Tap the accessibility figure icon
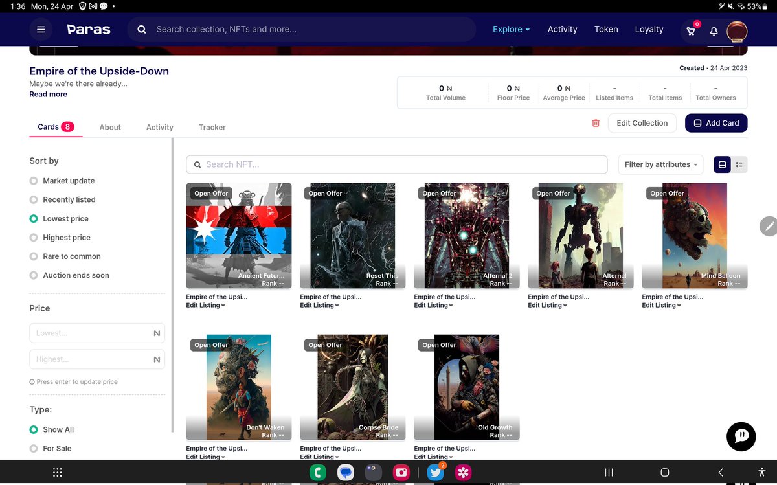 click(761, 473)
